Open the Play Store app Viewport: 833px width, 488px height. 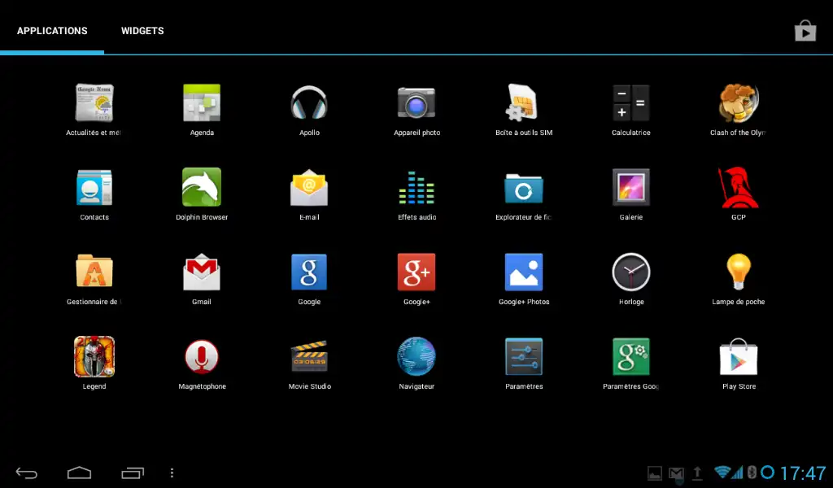739,356
